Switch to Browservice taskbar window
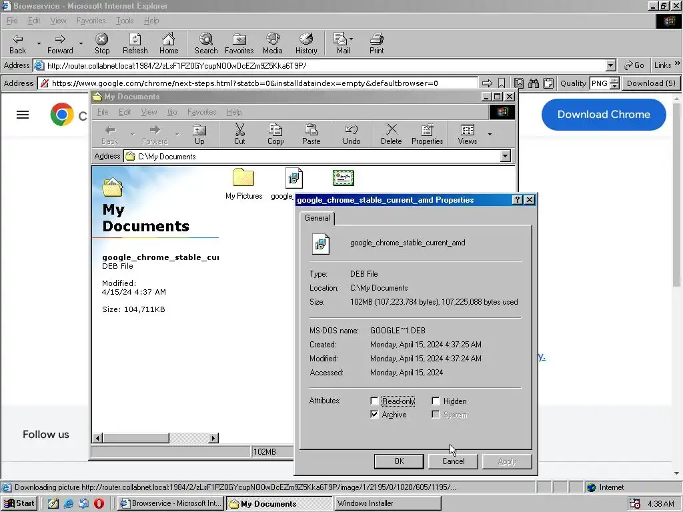The image size is (683, 512). pos(171,503)
